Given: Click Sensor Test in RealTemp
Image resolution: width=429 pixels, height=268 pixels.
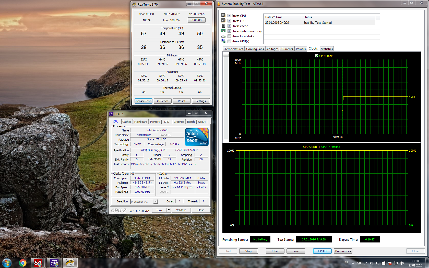Looking at the screenshot, I should pyautogui.click(x=143, y=101).
